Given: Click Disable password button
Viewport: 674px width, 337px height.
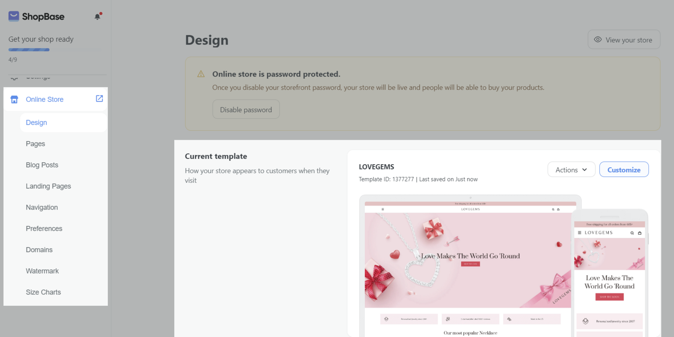Looking at the screenshot, I should (x=246, y=109).
